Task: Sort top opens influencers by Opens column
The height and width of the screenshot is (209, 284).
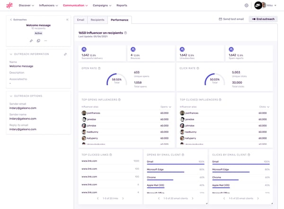Action: click(165, 107)
